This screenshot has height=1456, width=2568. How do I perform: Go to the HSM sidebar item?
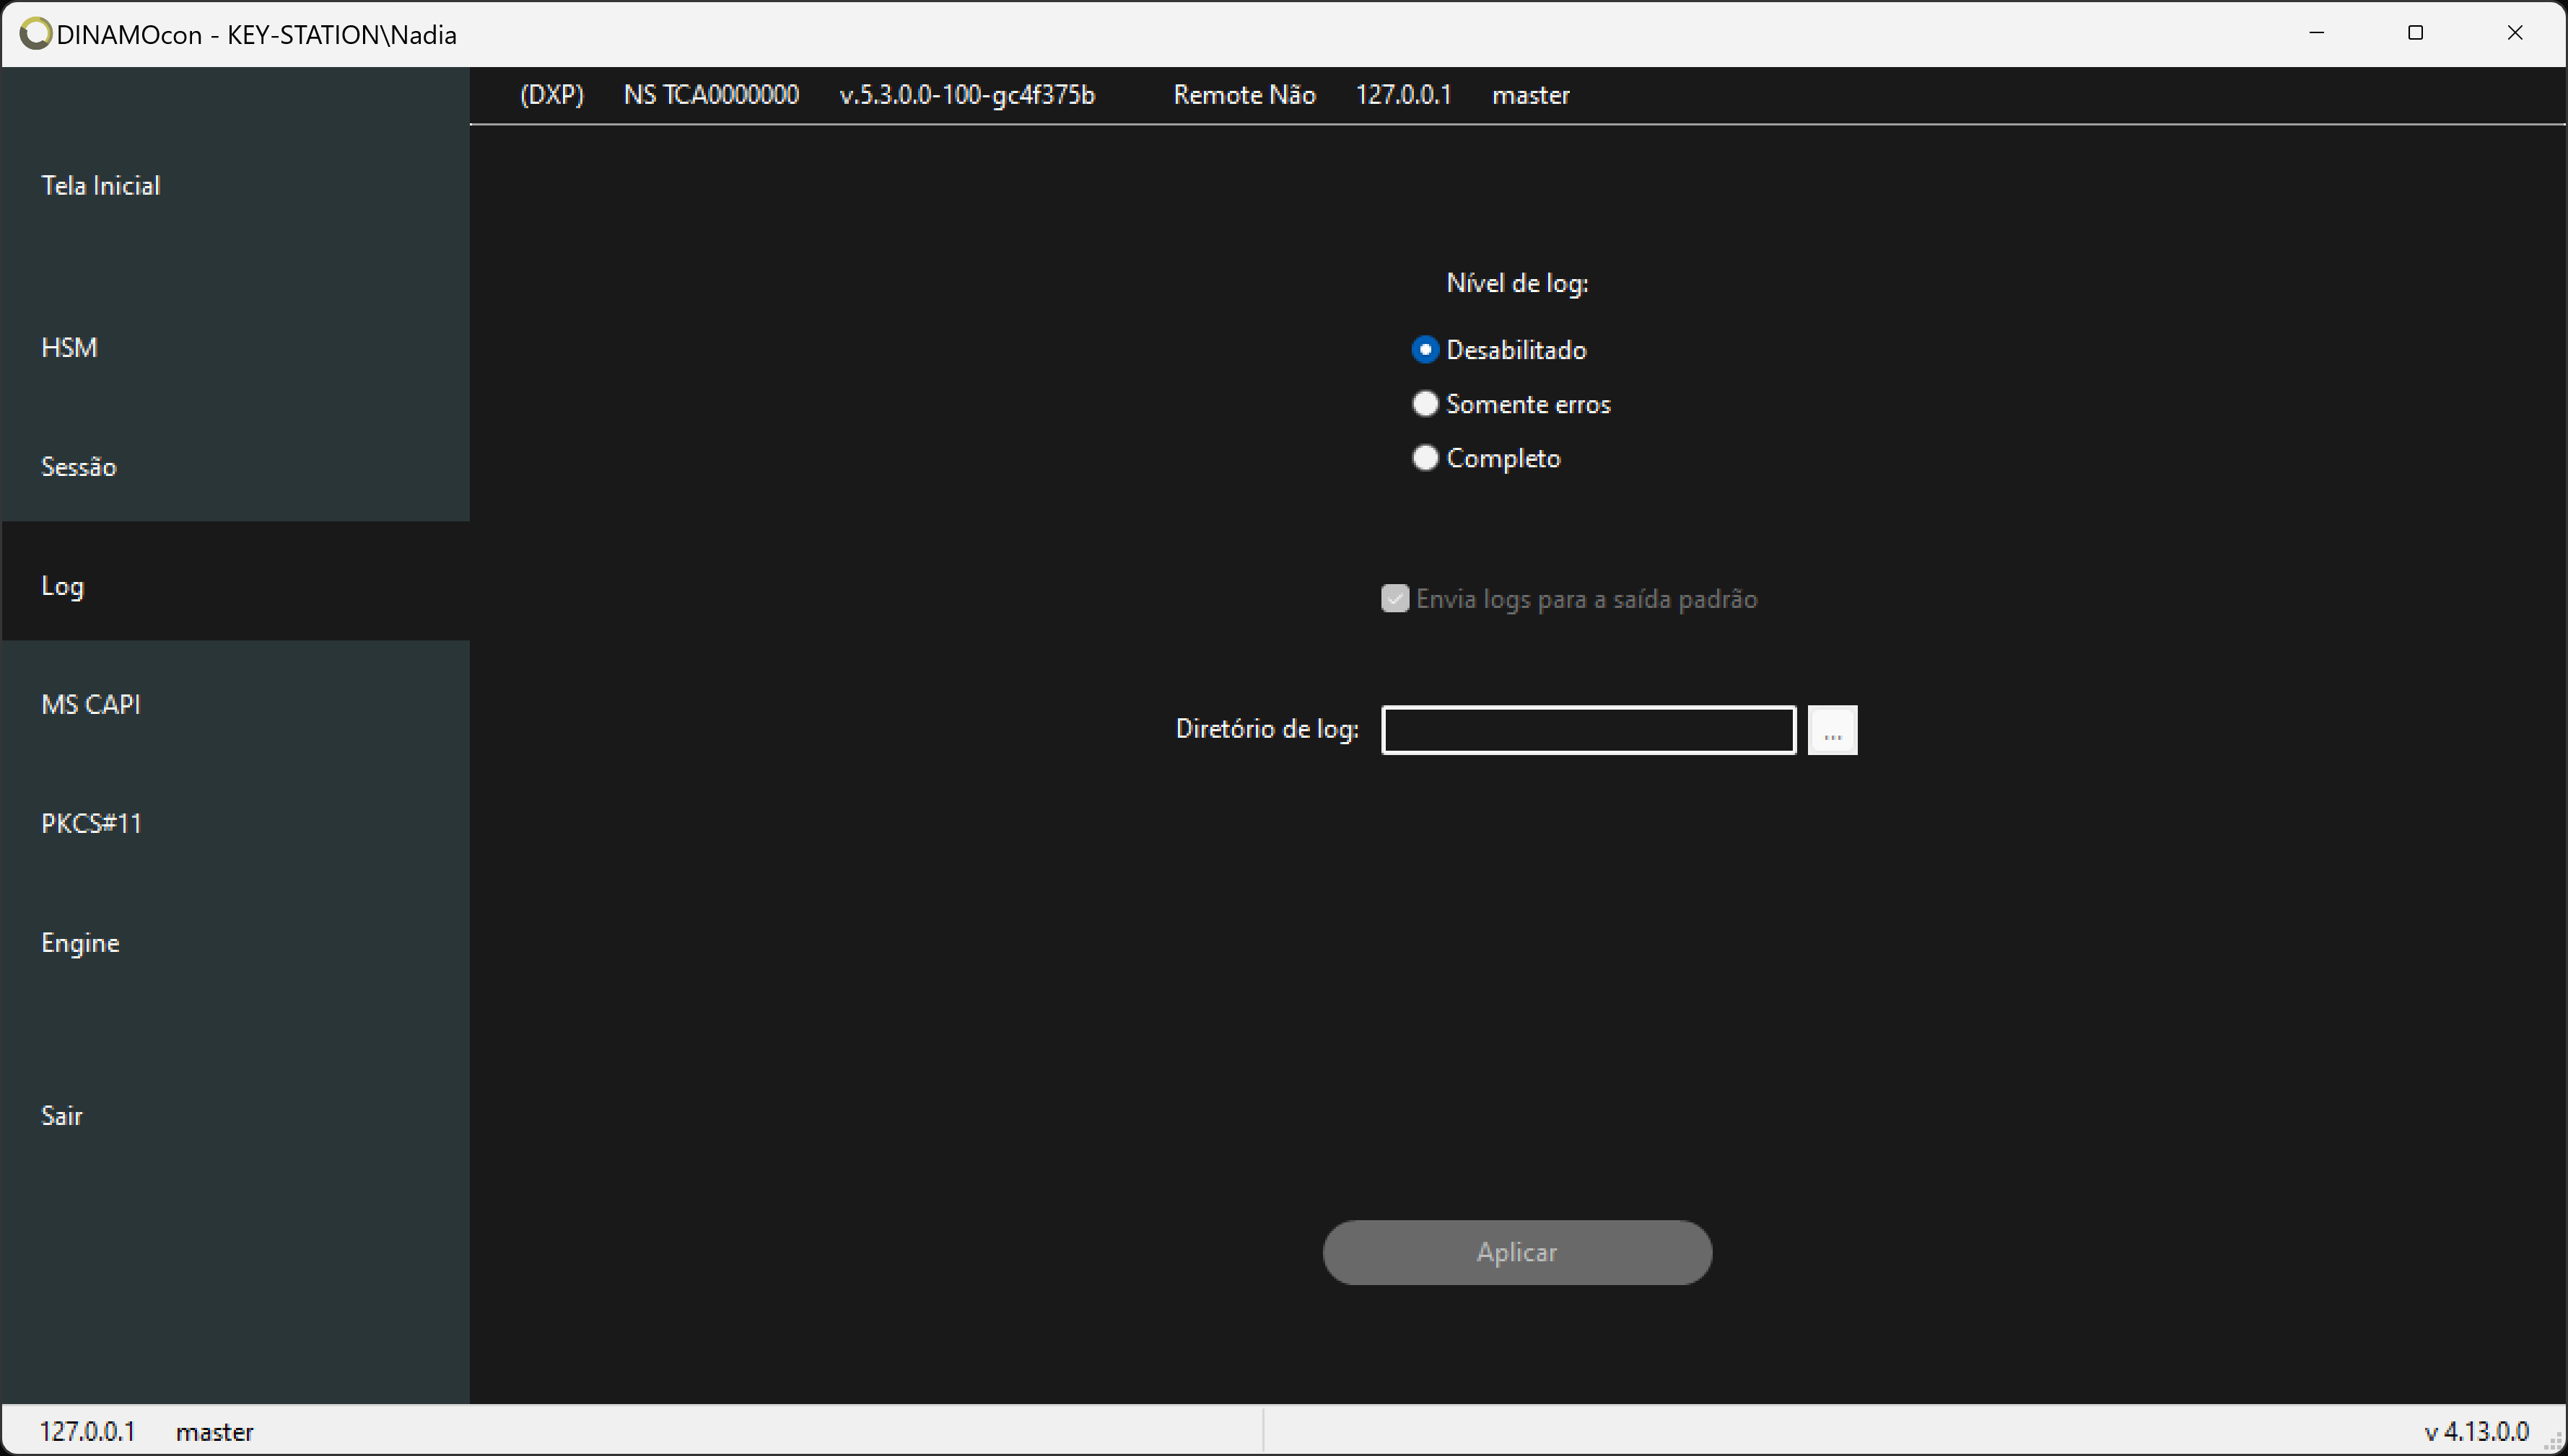pos(235,347)
